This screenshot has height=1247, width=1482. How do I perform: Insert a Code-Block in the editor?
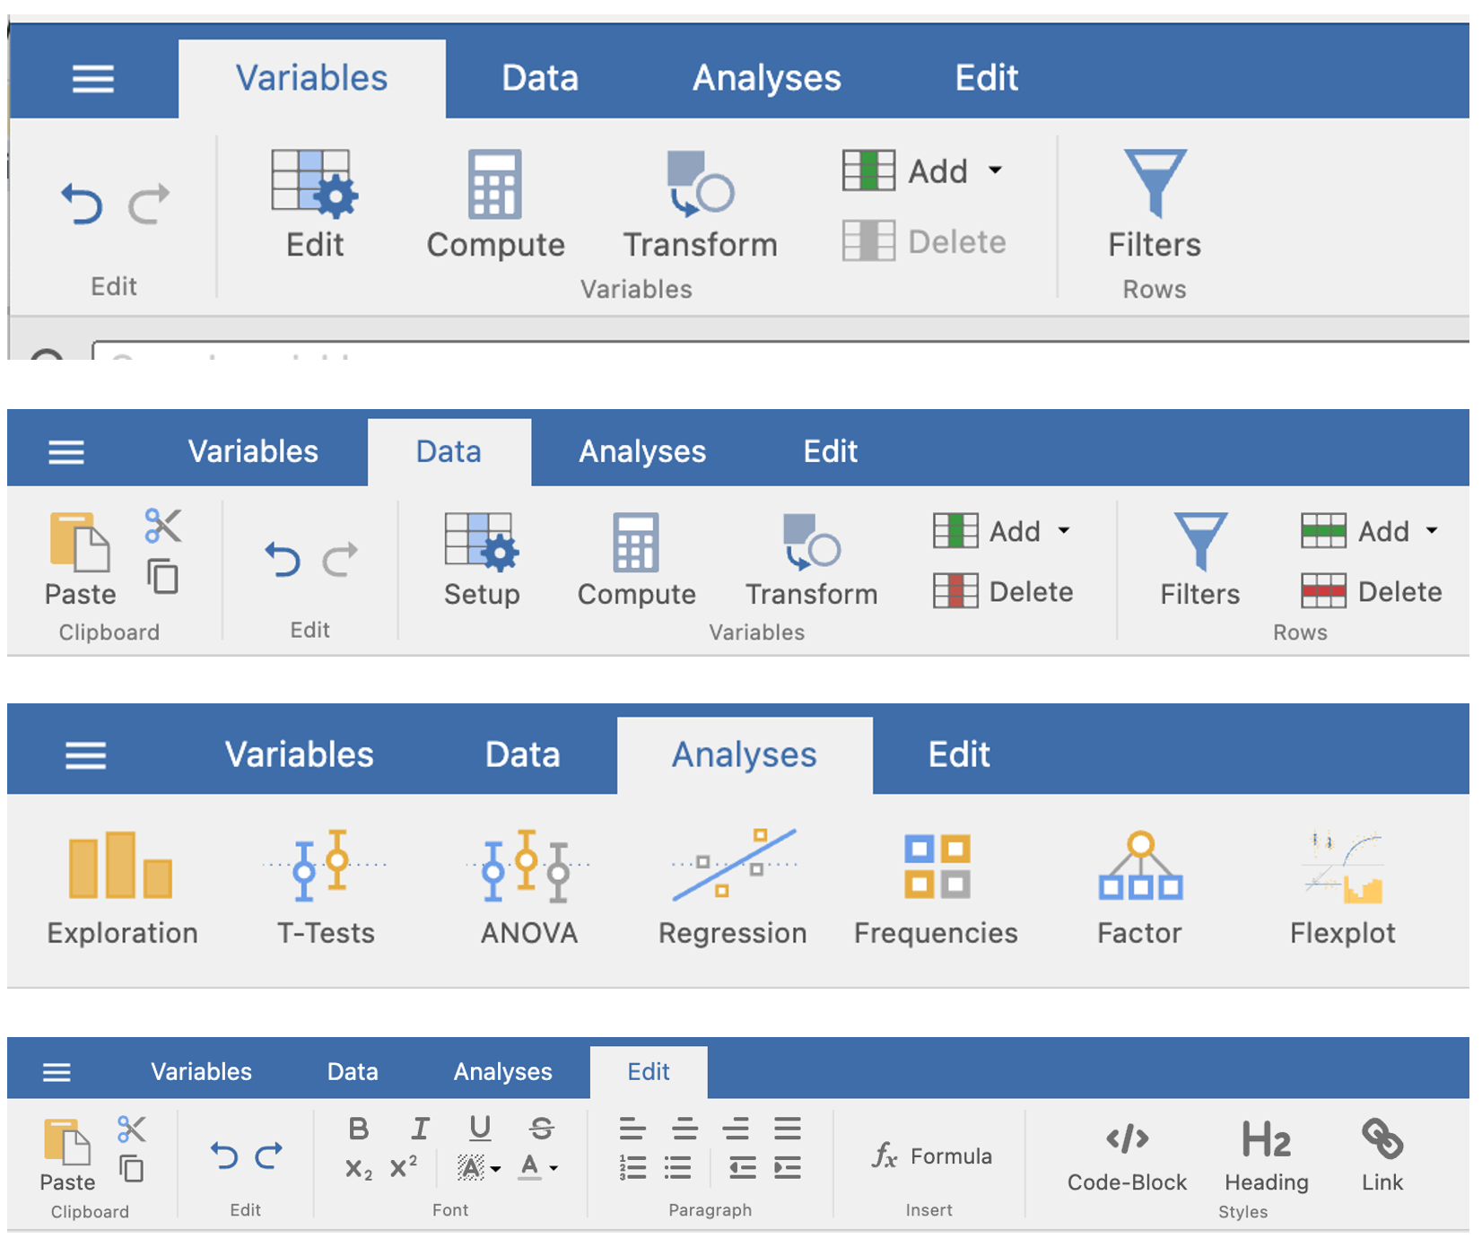(1127, 1157)
